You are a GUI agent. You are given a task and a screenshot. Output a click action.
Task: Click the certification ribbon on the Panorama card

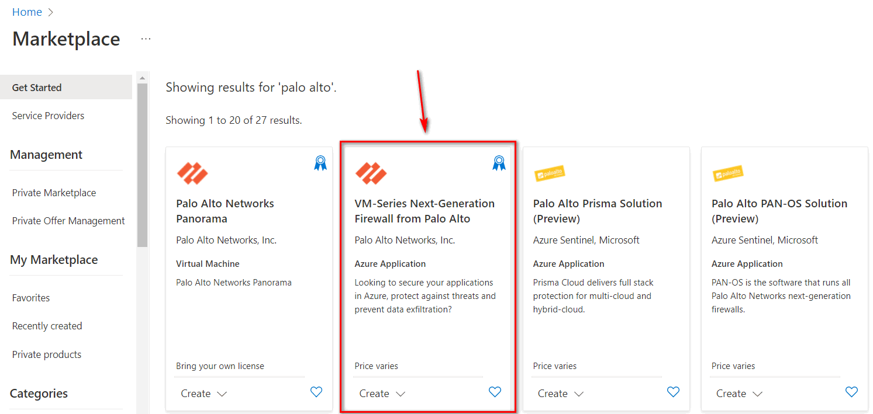point(320,162)
